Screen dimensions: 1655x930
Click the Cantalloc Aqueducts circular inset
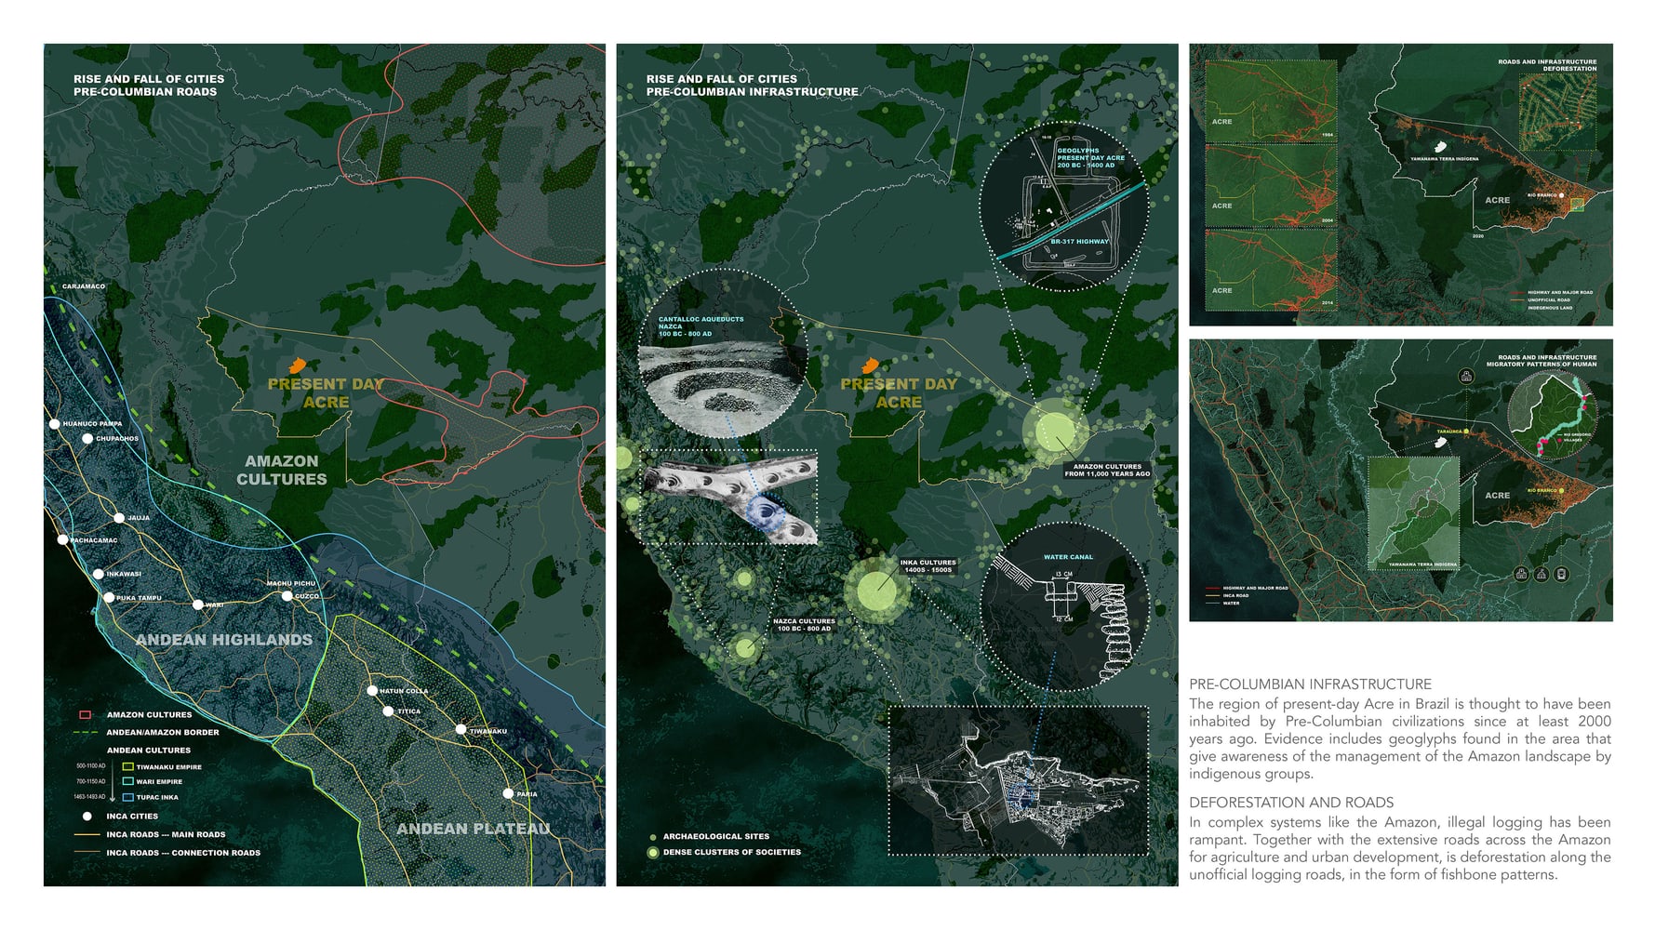[722, 354]
